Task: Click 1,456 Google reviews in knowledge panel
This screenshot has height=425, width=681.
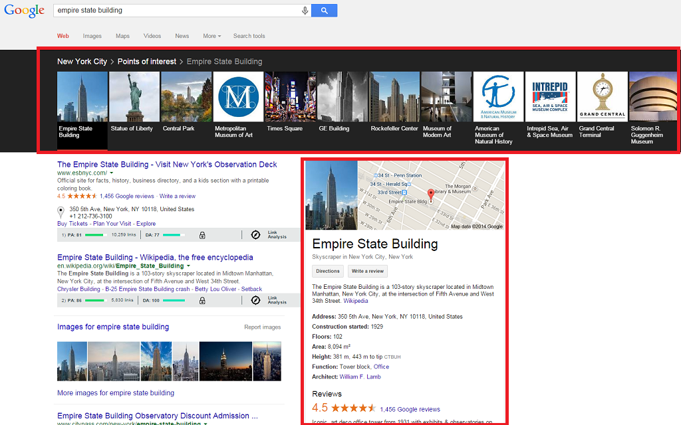Action: click(x=410, y=409)
